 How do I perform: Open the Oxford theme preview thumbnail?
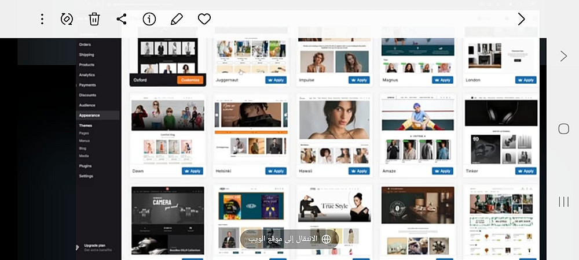click(168, 55)
